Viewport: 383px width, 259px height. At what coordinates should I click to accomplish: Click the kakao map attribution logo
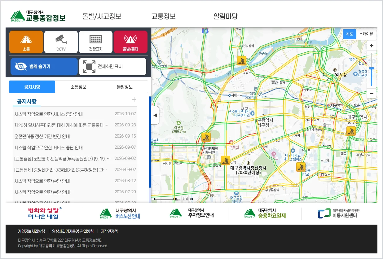[x=187, y=199]
